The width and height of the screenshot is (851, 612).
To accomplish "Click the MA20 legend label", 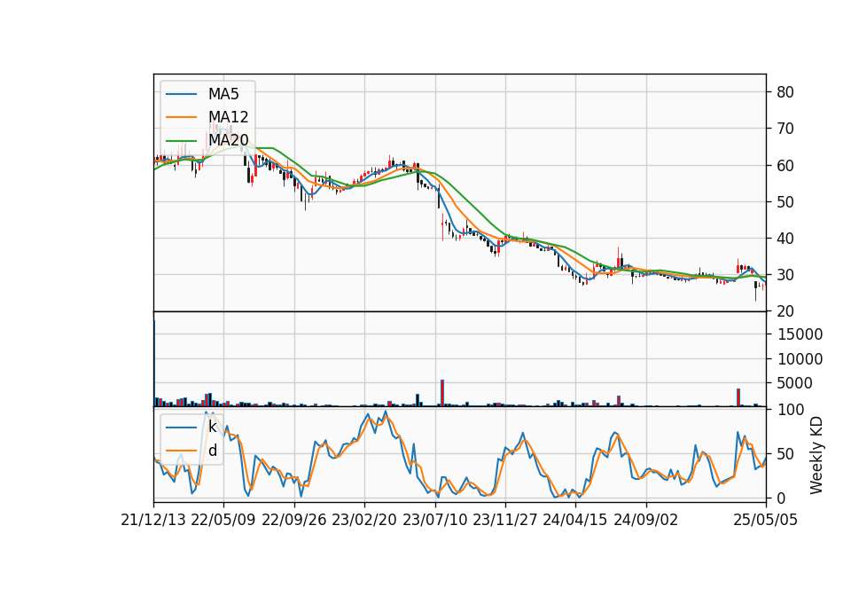I will click(x=228, y=140).
